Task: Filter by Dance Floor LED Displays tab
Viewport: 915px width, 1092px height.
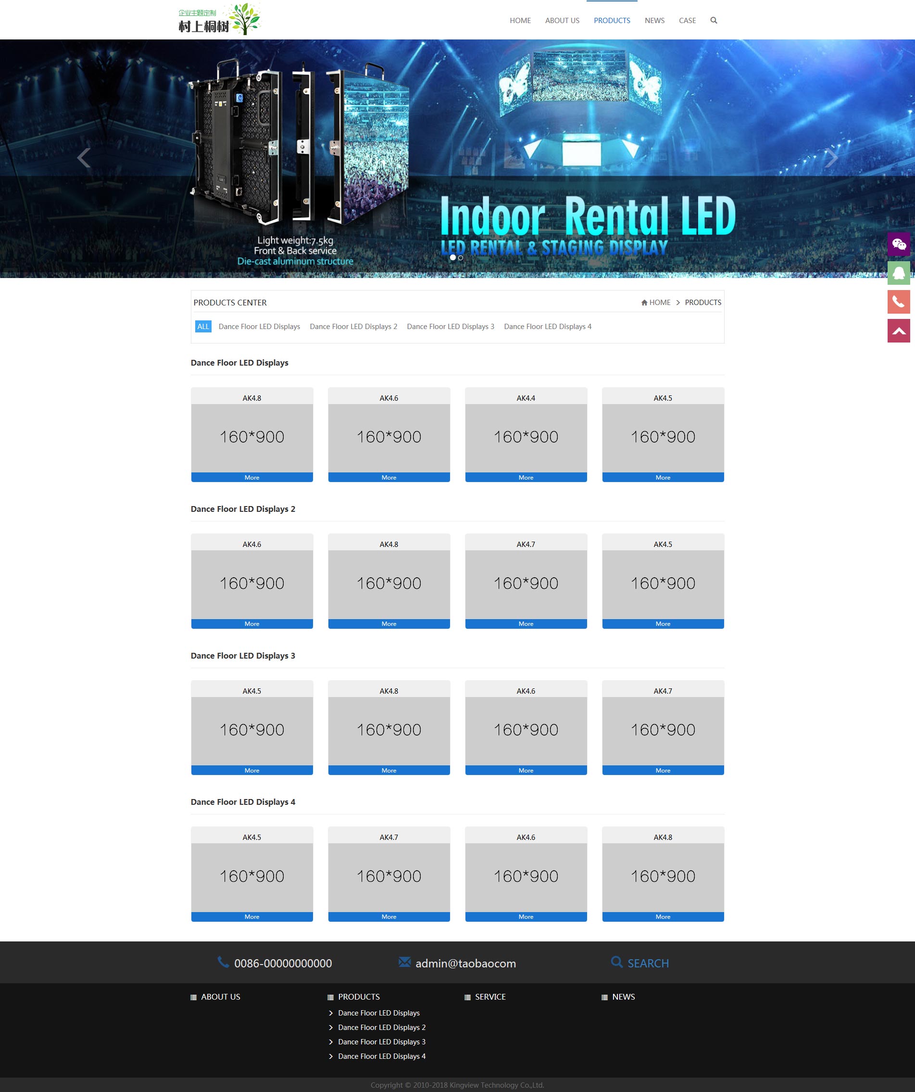Action: 259,327
